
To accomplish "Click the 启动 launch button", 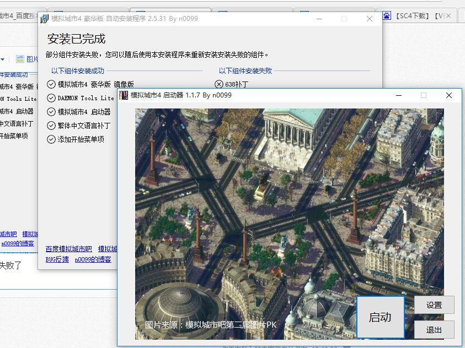I will click(x=380, y=317).
